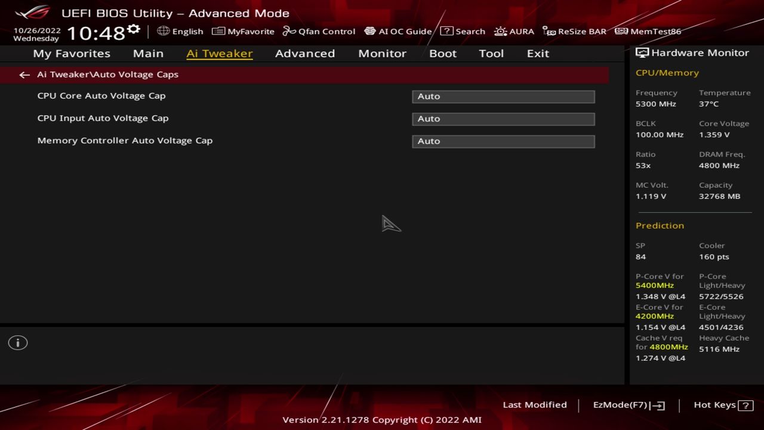Launch MemTest86 icon

[621, 31]
